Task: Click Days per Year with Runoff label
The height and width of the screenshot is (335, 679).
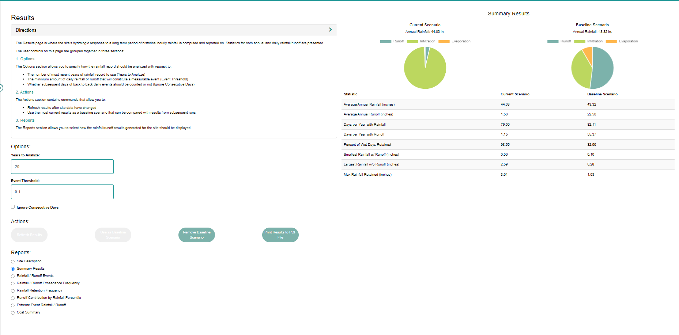Action: tap(364, 134)
